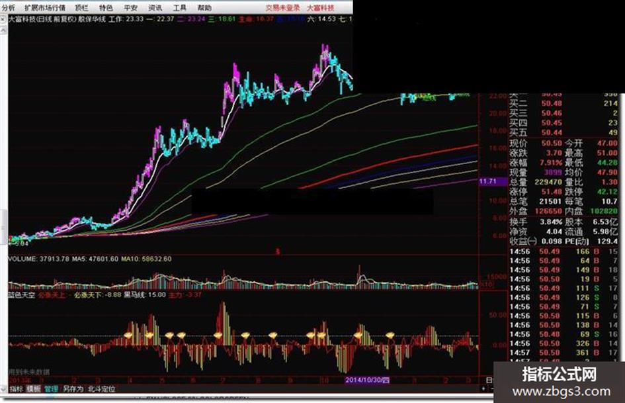Close the main chart indicator with the small x

pos(3,19)
